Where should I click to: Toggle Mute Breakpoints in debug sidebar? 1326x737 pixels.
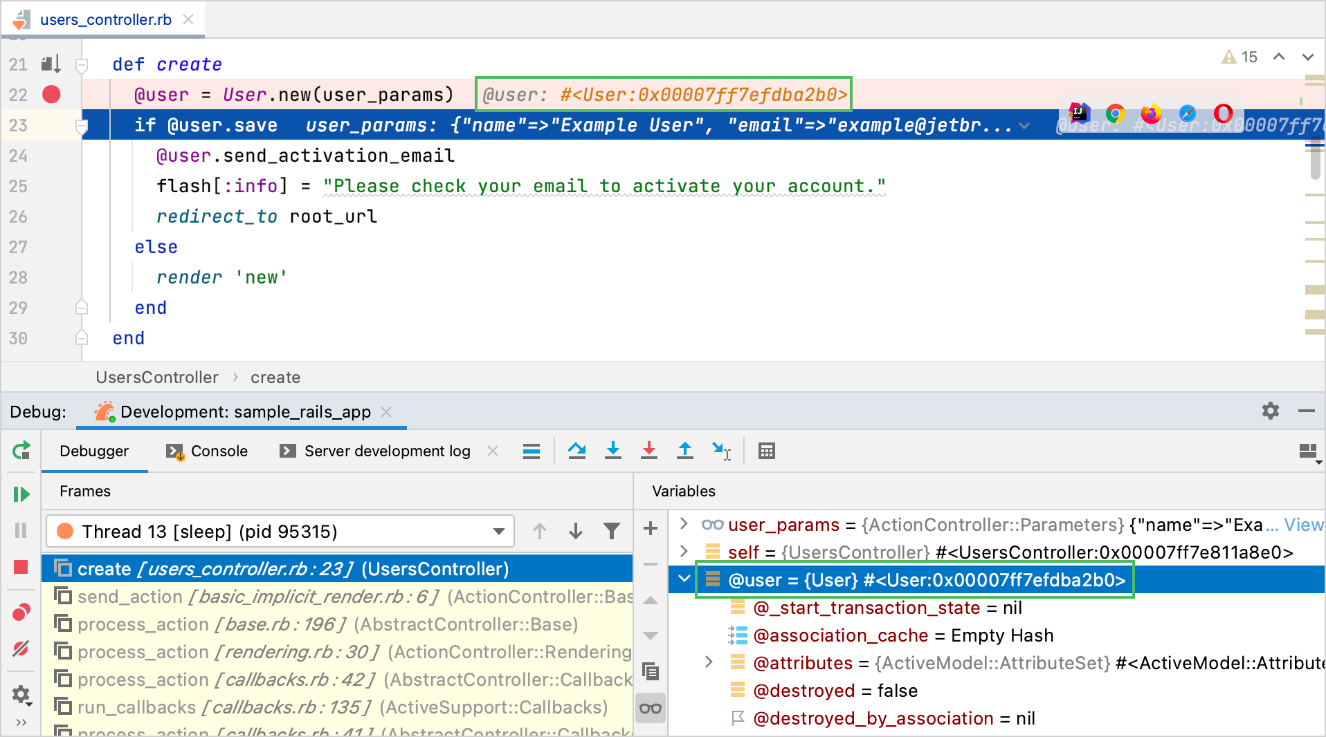point(21,649)
